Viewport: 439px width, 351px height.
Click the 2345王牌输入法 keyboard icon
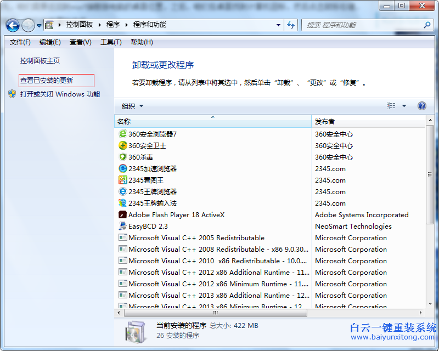(122, 203)
